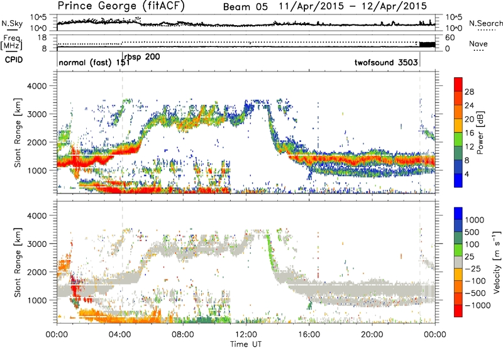Pick the red bottom segment of Velocity colorbar

458,311
